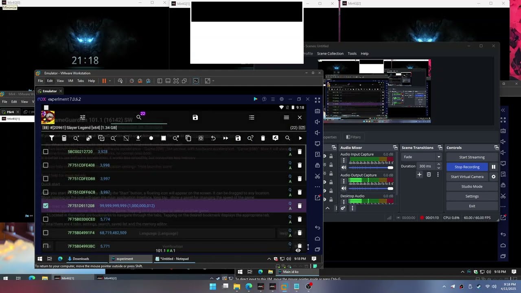The width and height of the screenshot is (521, 293).
Task: Increase the transition Duration stepper
Action: point(438,164)
